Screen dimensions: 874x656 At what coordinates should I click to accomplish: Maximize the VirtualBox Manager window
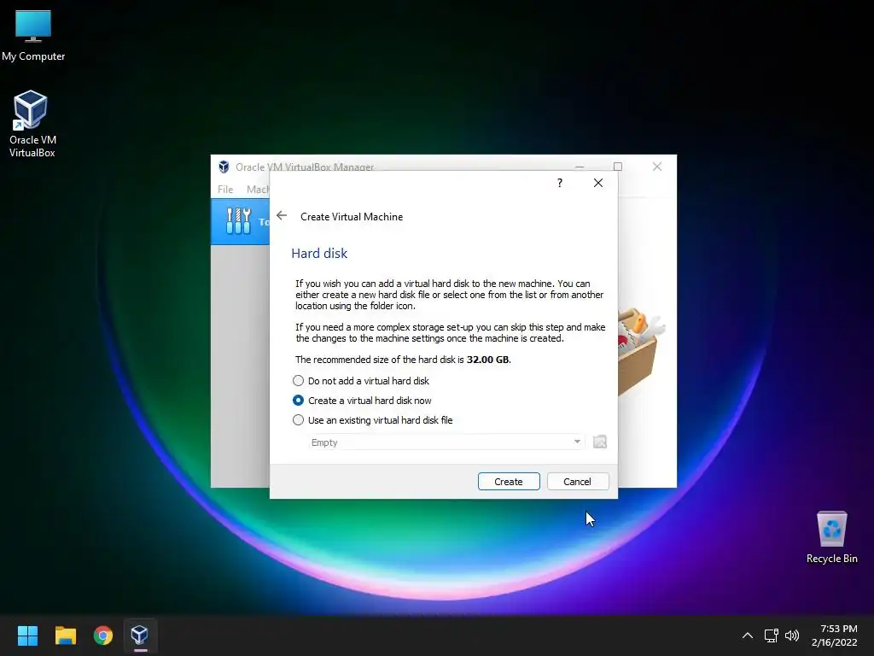coord(618,167)
